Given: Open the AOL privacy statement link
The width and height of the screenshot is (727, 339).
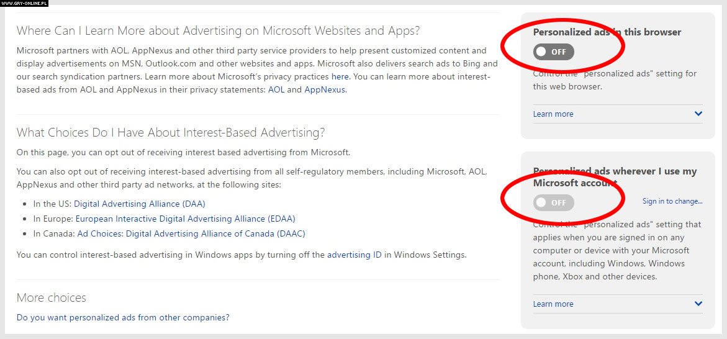Looking at the screenshot, I should click(276, 89).
